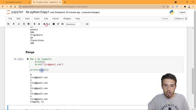Click the output word flavorstone
Viewport: 196px width, 110px height.
click(37, 40)
